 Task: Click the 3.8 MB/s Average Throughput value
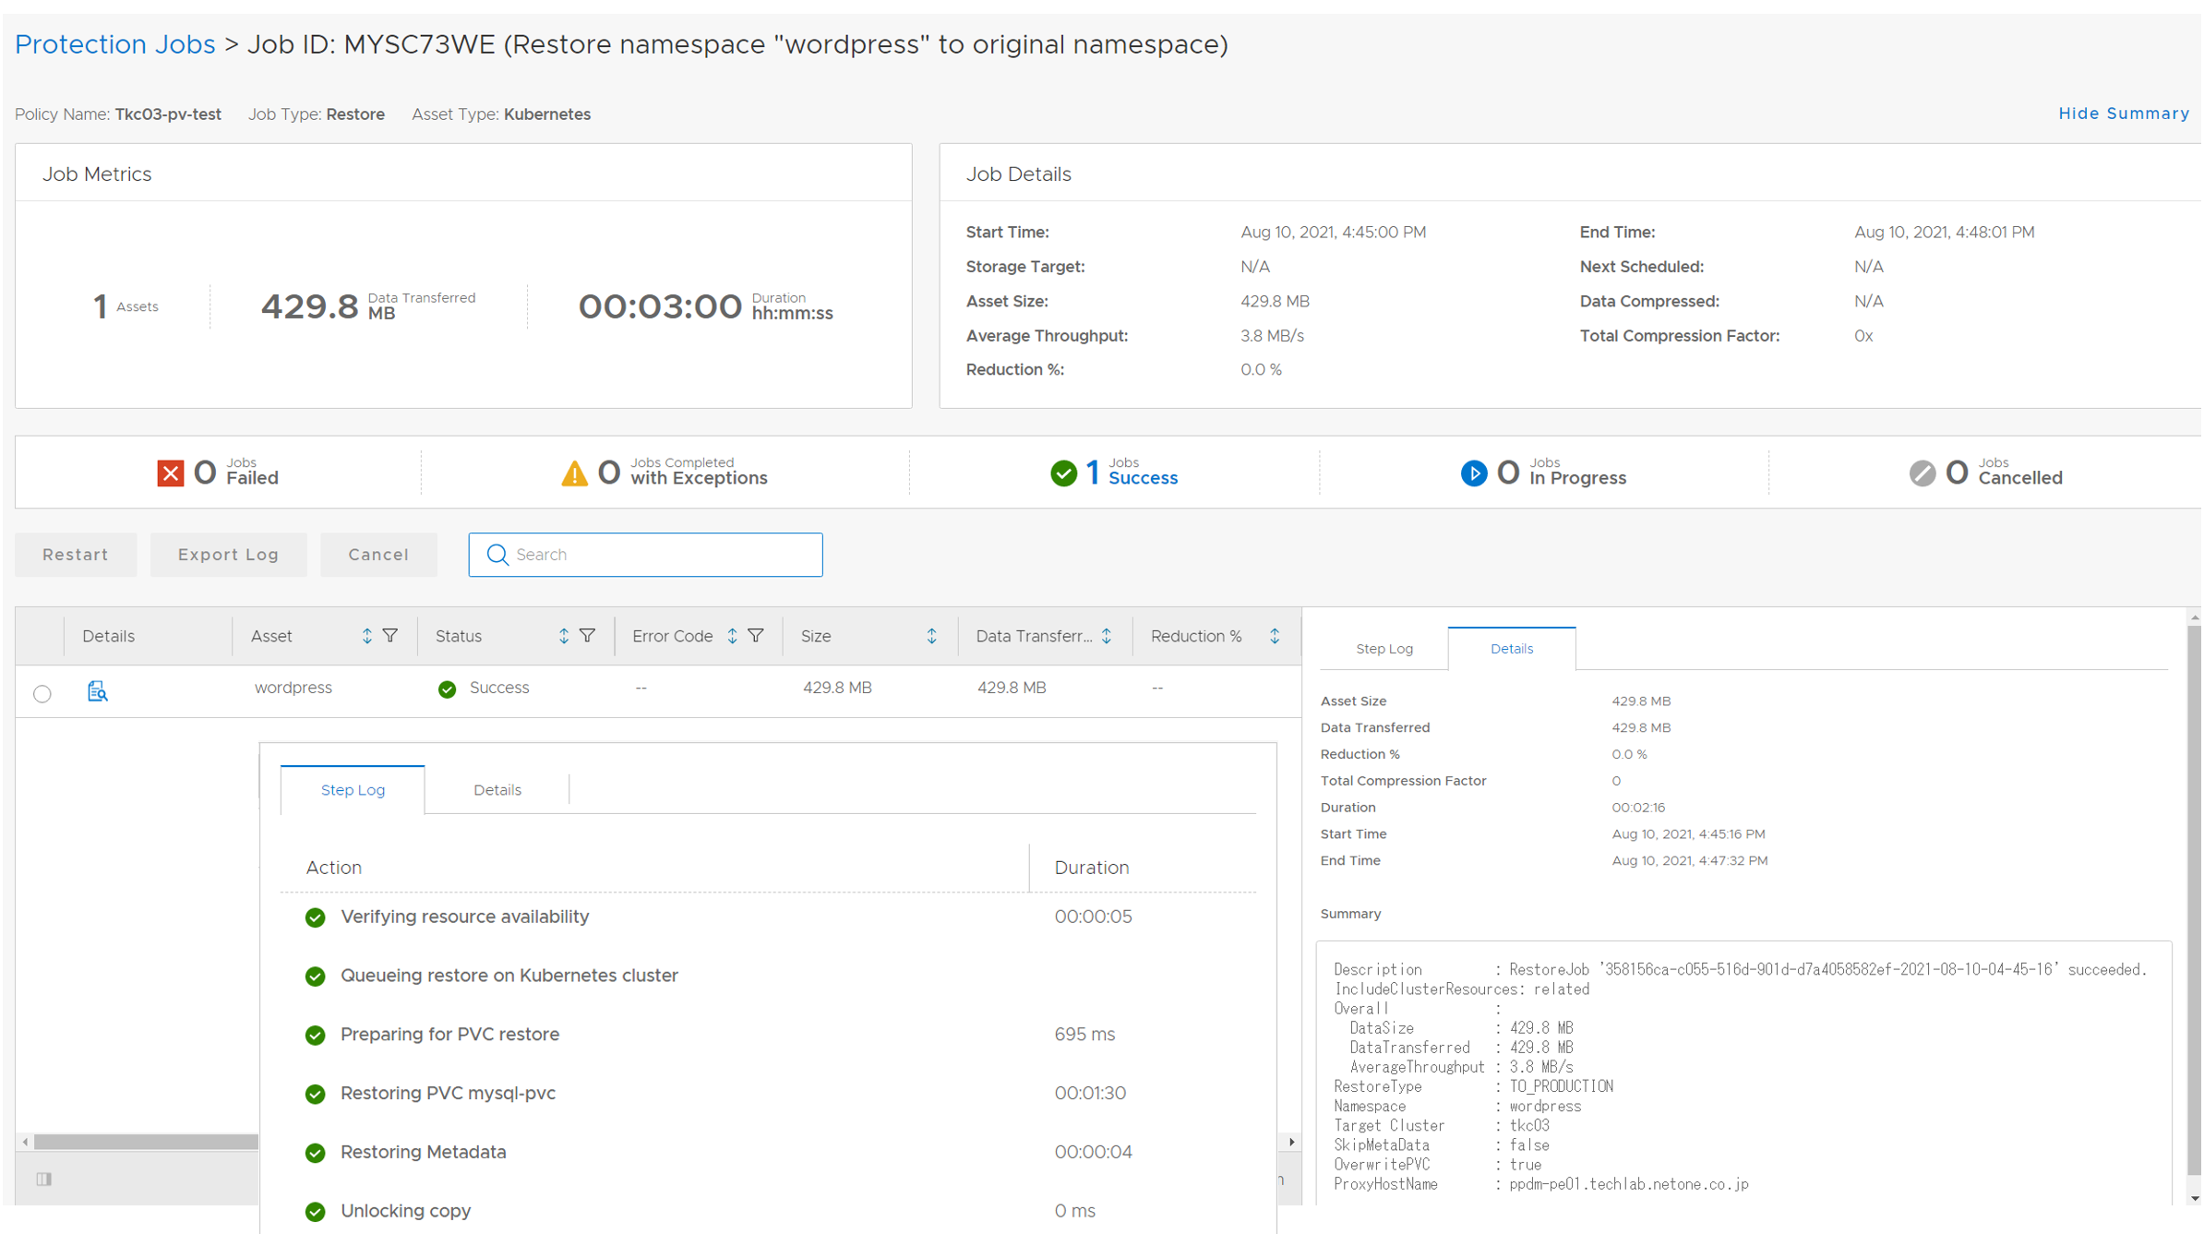(x=1272, y=336)
